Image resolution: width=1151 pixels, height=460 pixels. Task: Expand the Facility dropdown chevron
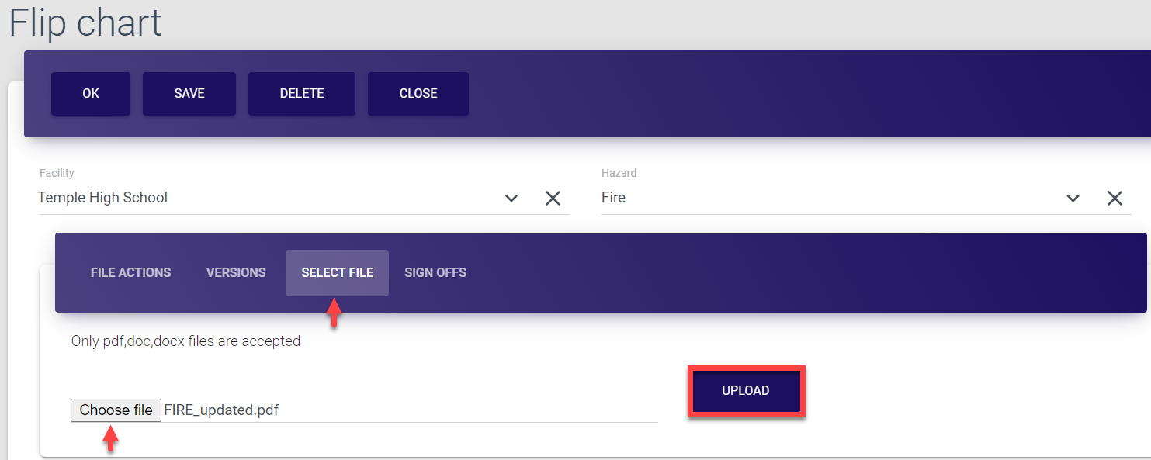coord(511,199)
